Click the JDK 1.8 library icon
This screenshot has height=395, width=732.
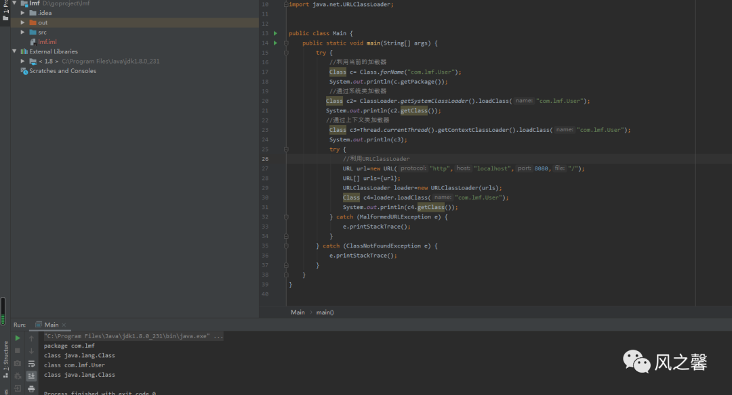click(33, 61)
